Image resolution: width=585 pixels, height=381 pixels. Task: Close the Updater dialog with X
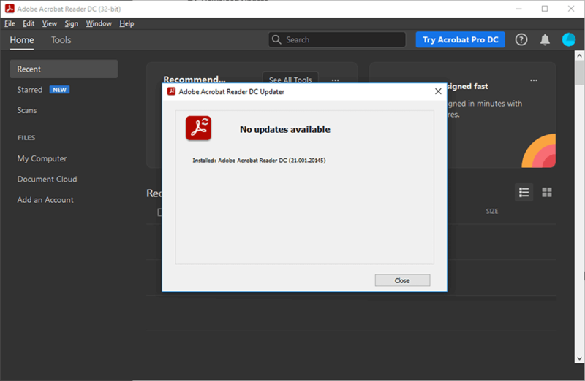pos(438,91)
